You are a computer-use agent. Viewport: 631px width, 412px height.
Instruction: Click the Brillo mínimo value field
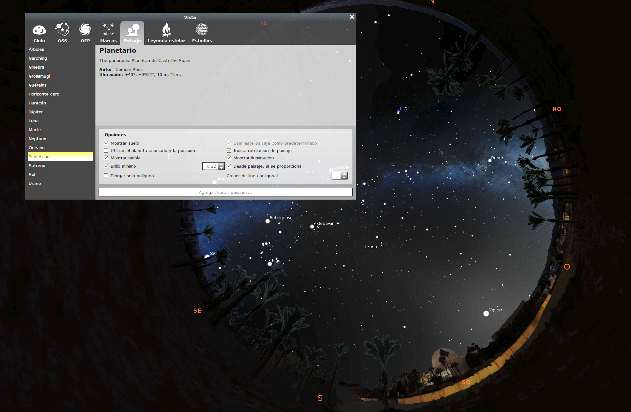coord(211,166)
